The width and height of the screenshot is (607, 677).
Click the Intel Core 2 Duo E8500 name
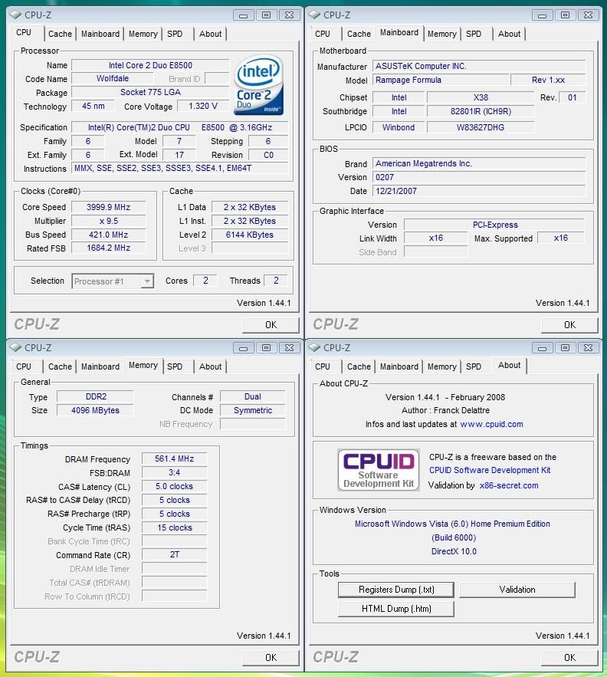tap(150, 65)
